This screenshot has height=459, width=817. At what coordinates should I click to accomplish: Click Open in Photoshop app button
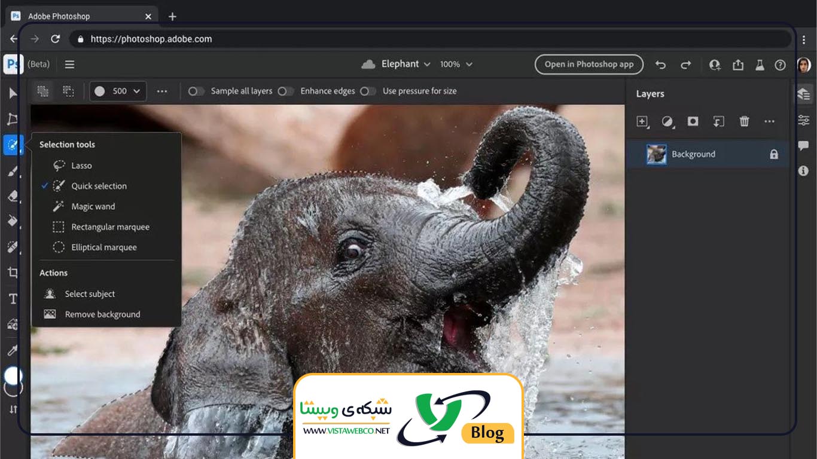(589, 65)
